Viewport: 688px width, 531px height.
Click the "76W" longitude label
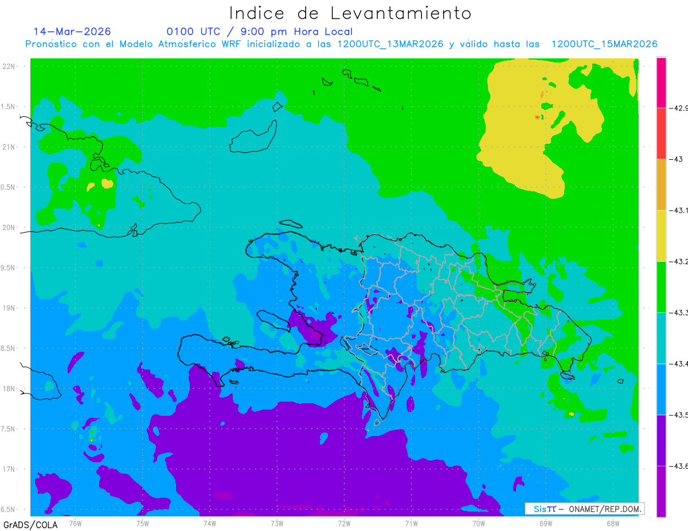(75, 523)
